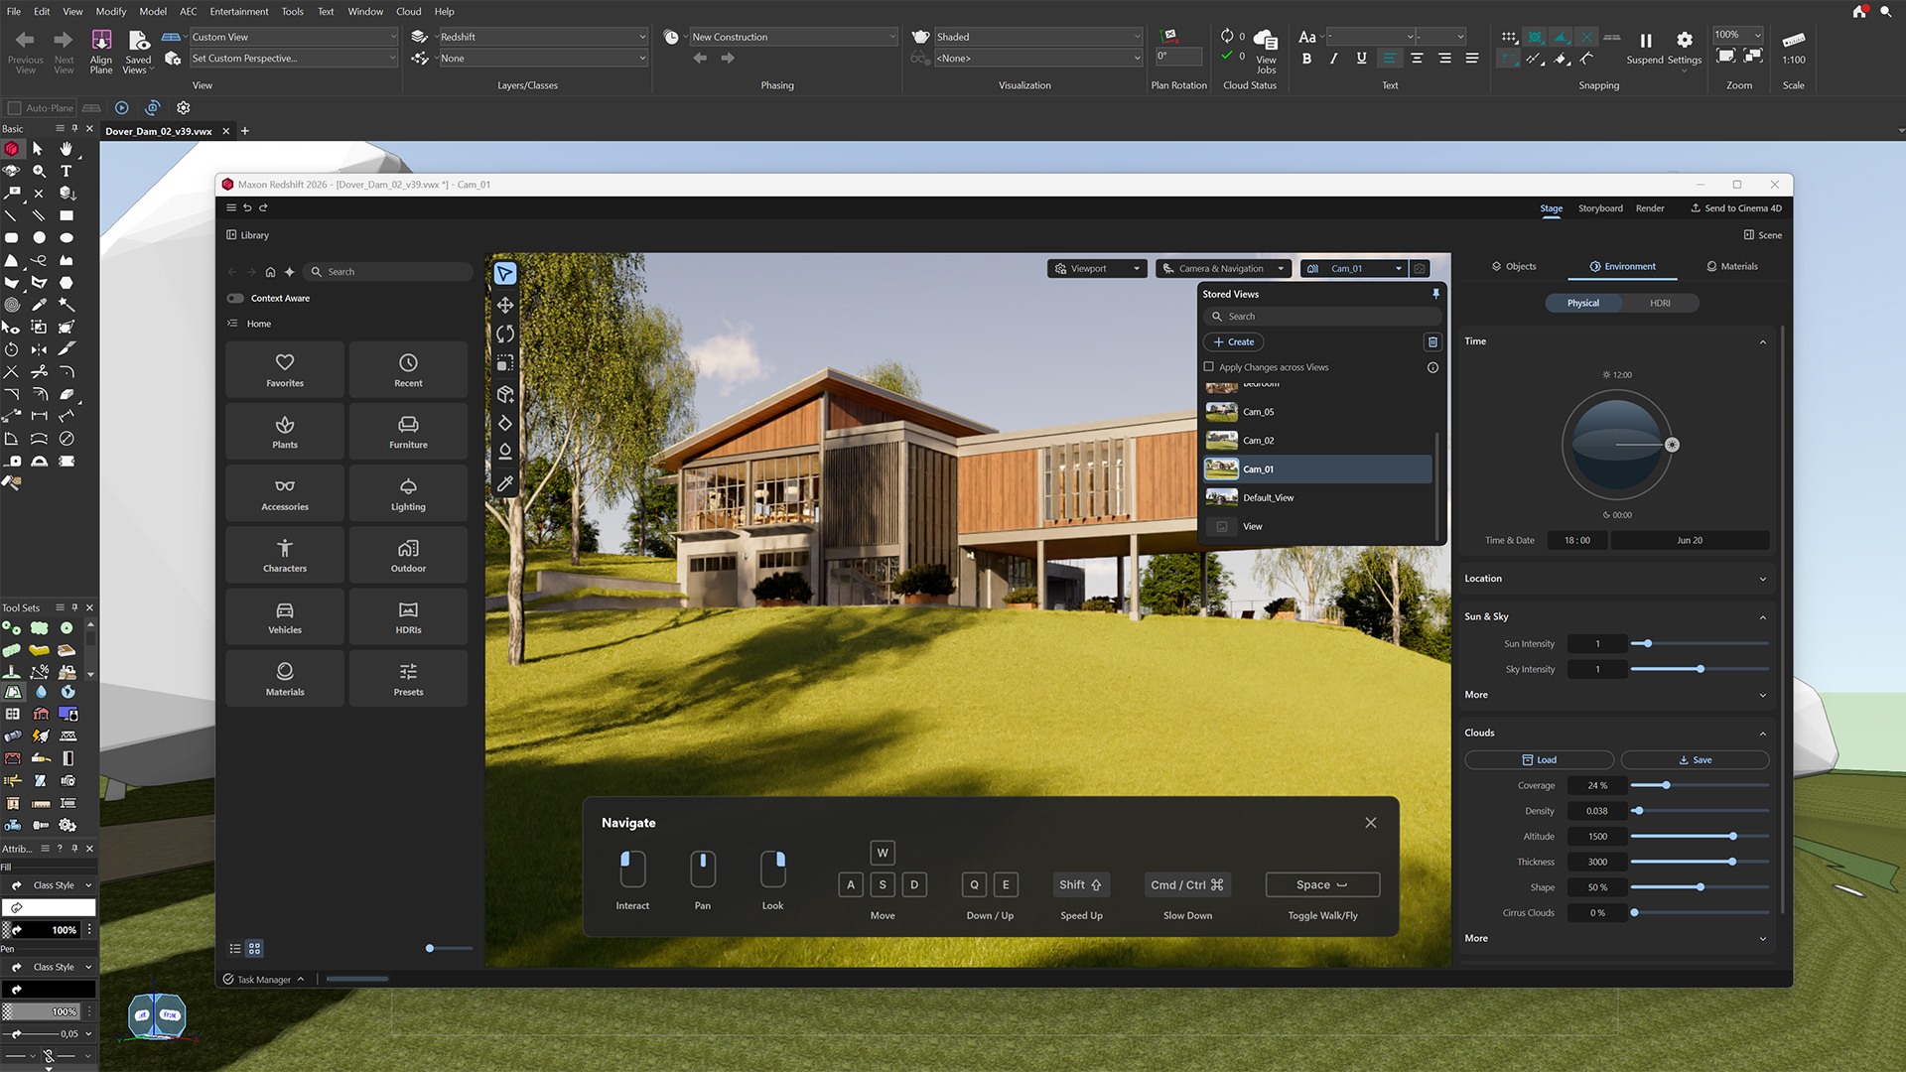Switch library to grid view icon
Screen dimensions: 1906x1072
[x=254, y=949]
